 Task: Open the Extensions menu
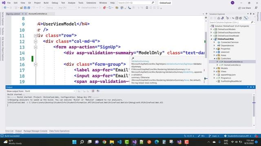pos(91,3)
